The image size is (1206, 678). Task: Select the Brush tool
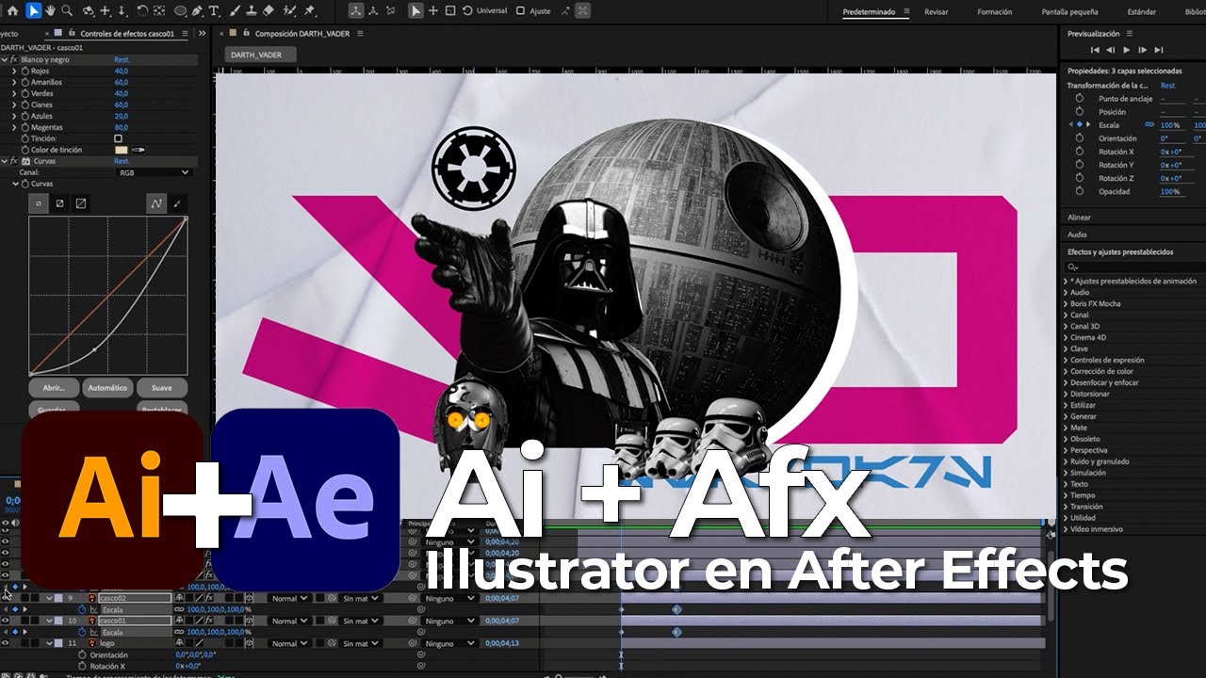pyautogui.click(x=234, y=11)
